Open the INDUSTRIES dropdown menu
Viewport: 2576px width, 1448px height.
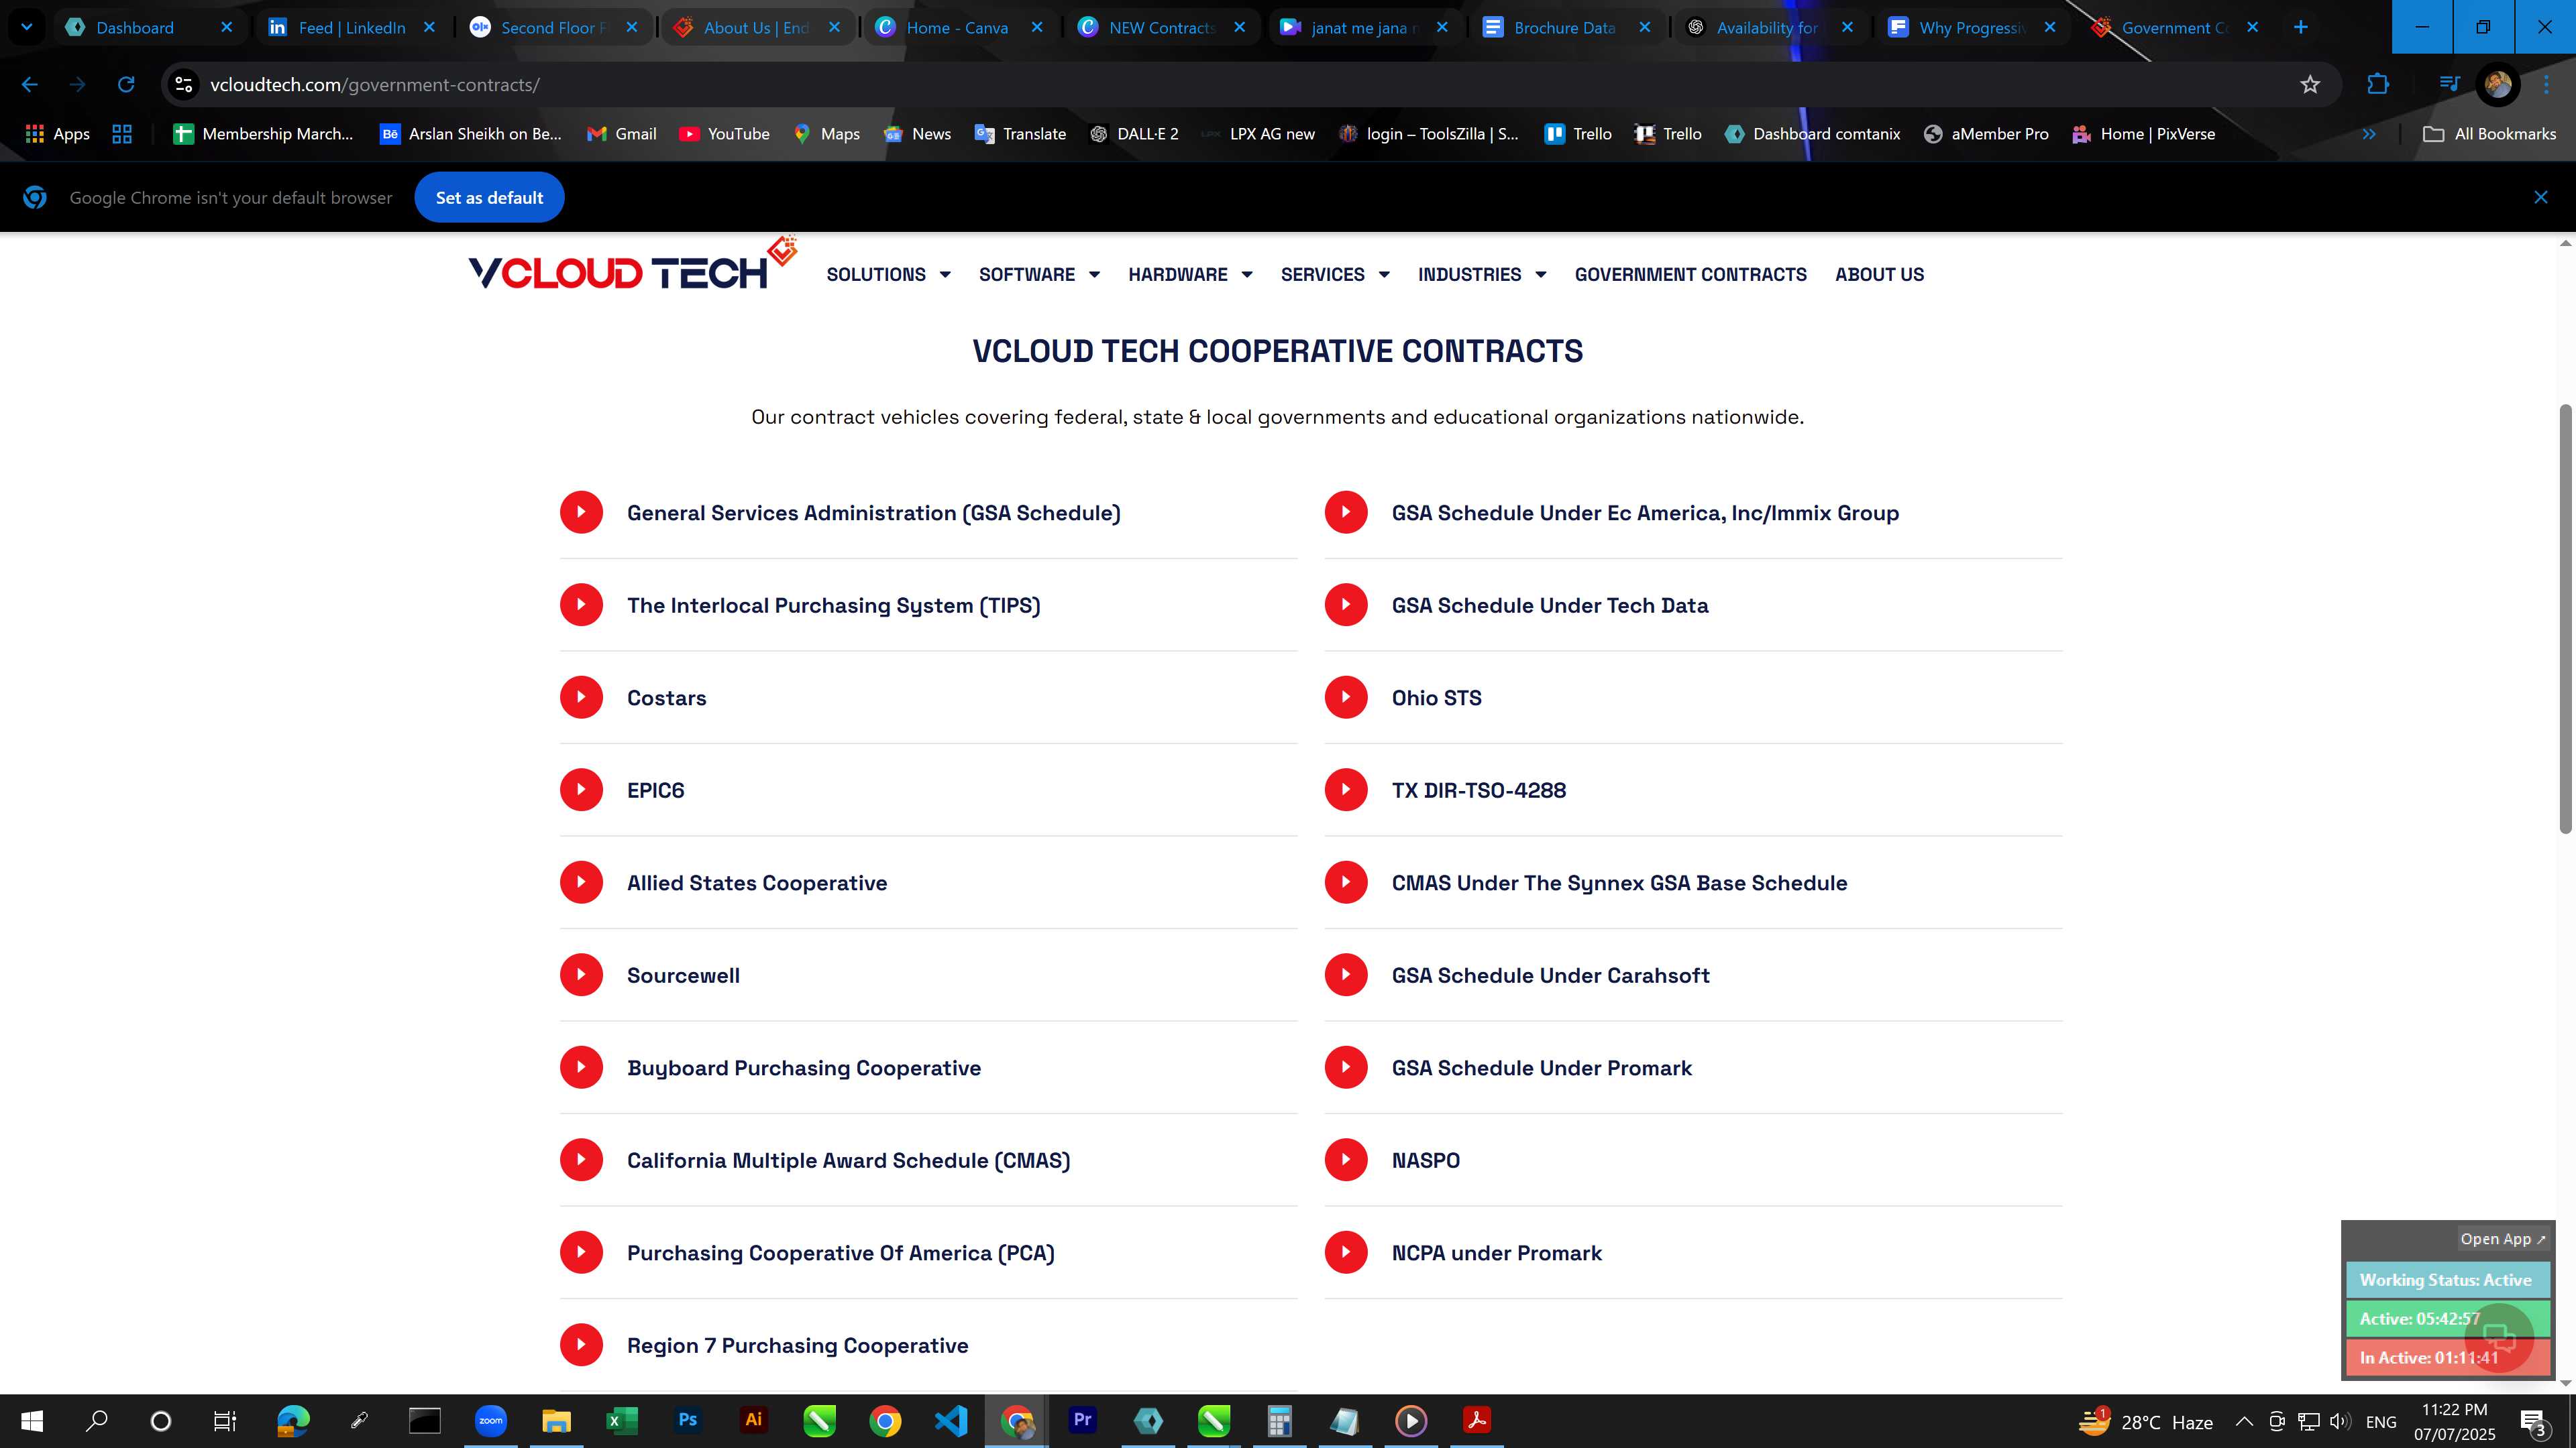(1482, 275)
